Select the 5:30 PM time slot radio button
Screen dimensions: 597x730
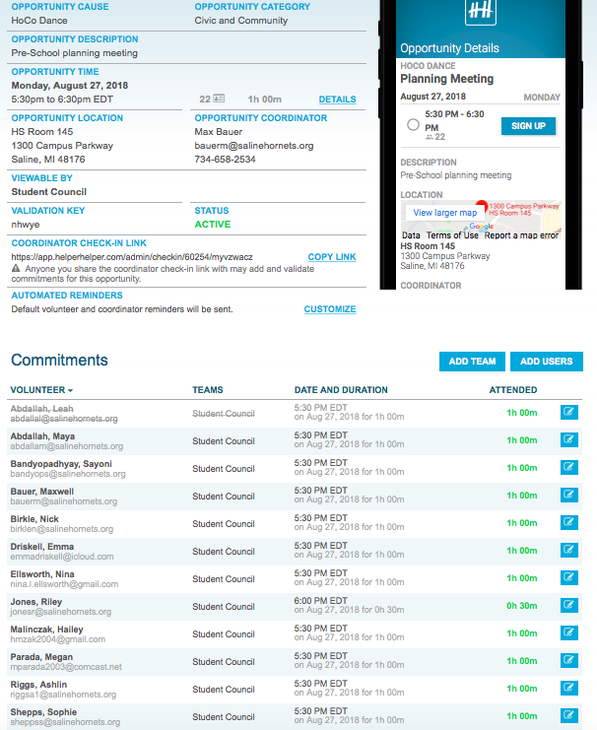(413, 125)
